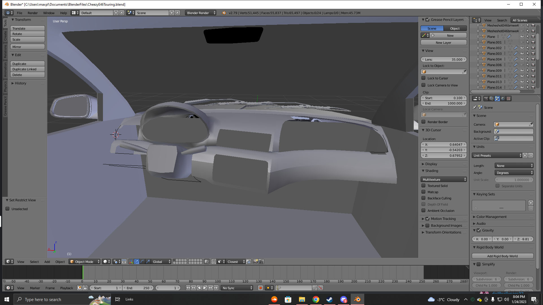543x305 pixels.
Task: Open the Render menu
Action: [33, 13]
